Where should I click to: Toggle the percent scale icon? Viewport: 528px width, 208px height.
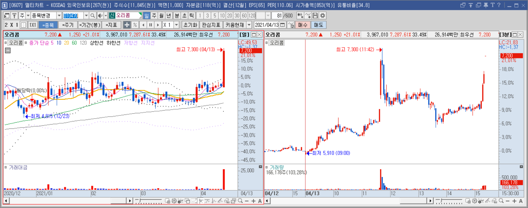point(135,25)
